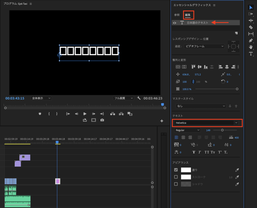Enable the ストローク stroke checkbox

coord(176,177)
